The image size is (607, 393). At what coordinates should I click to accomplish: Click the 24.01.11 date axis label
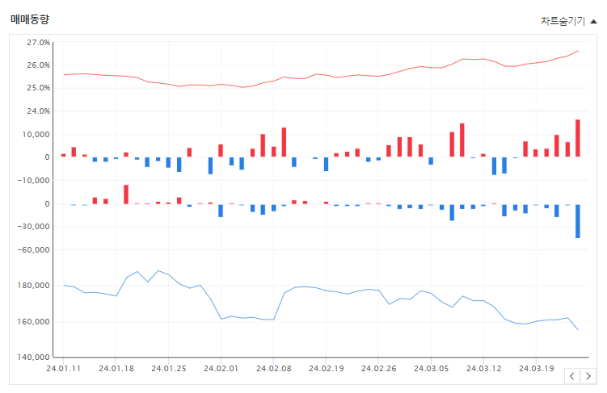pyautogui.click(x=64, y=368)
